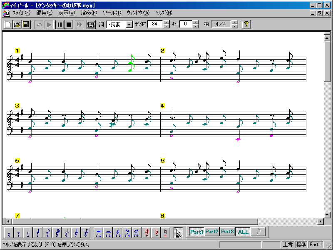Create a new score with the blank page icon

8,25
